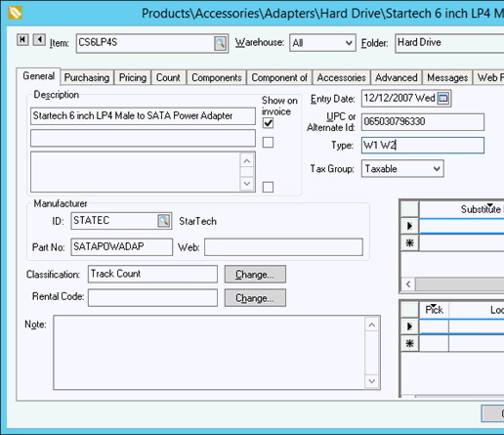504x435 pixels.
Task: Click first description line field
Action: (x=143, y=116)
